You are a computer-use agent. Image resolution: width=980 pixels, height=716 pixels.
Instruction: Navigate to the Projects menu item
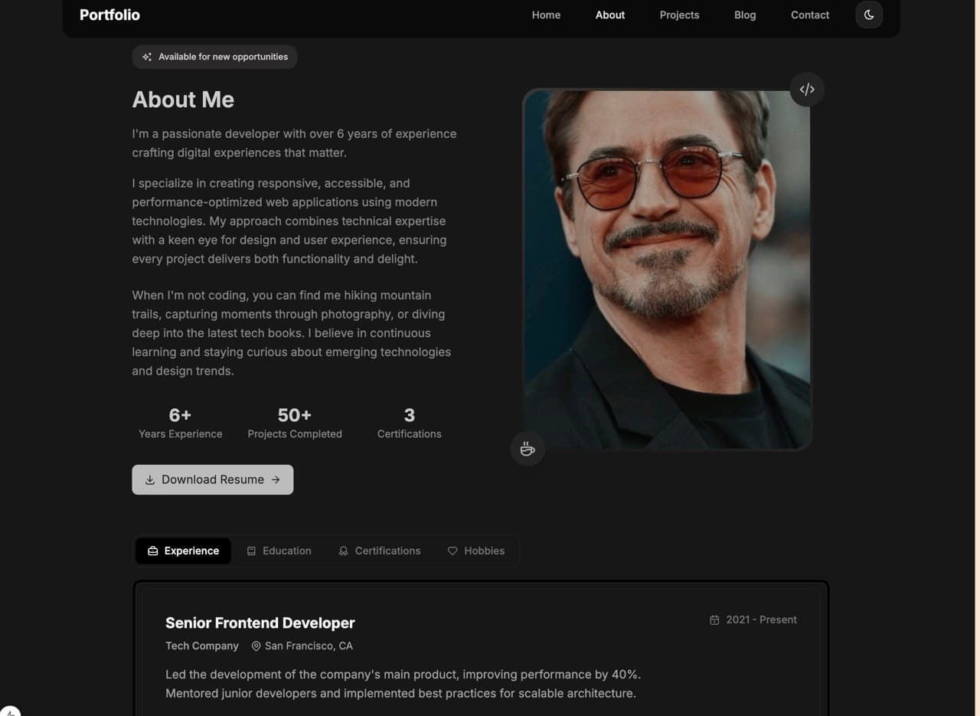point(679,15)
